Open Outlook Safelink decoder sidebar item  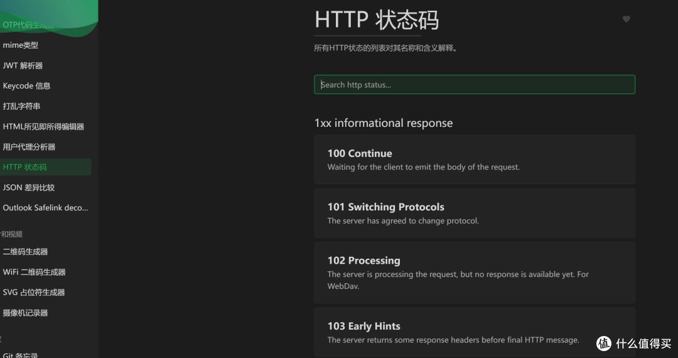point(45,207)
